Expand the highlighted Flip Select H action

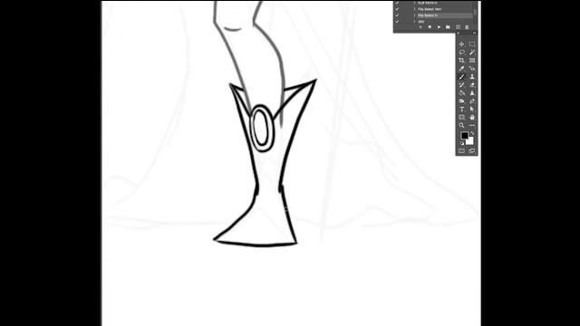tap(414, 15)
